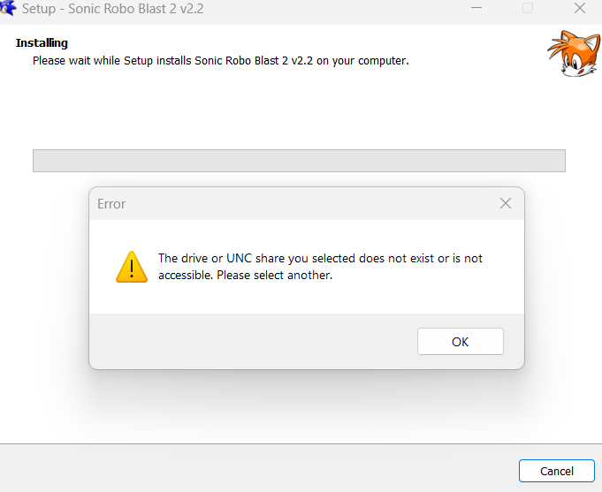Click the empty installation progress bar
The image size is (602, 492).
[299, 161]
